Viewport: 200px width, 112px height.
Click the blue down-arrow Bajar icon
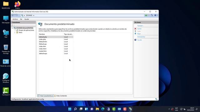click(x=135, y=34)
